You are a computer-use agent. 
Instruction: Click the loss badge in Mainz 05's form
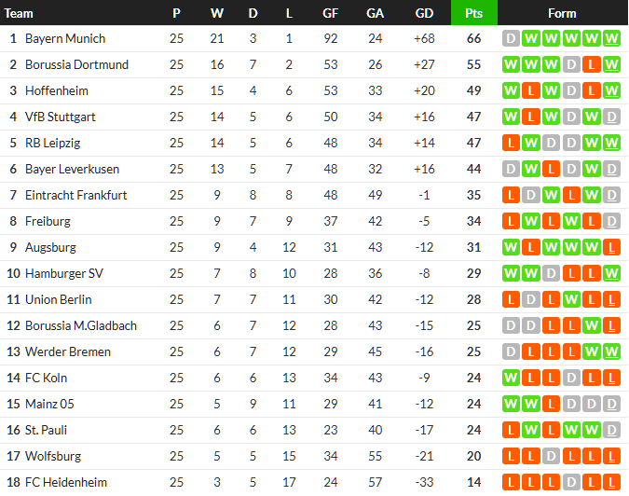click(551, 405)
